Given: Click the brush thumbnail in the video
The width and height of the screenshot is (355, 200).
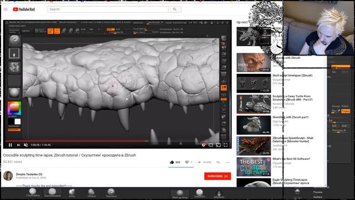Looking at the screenshot, I should 14,40.
